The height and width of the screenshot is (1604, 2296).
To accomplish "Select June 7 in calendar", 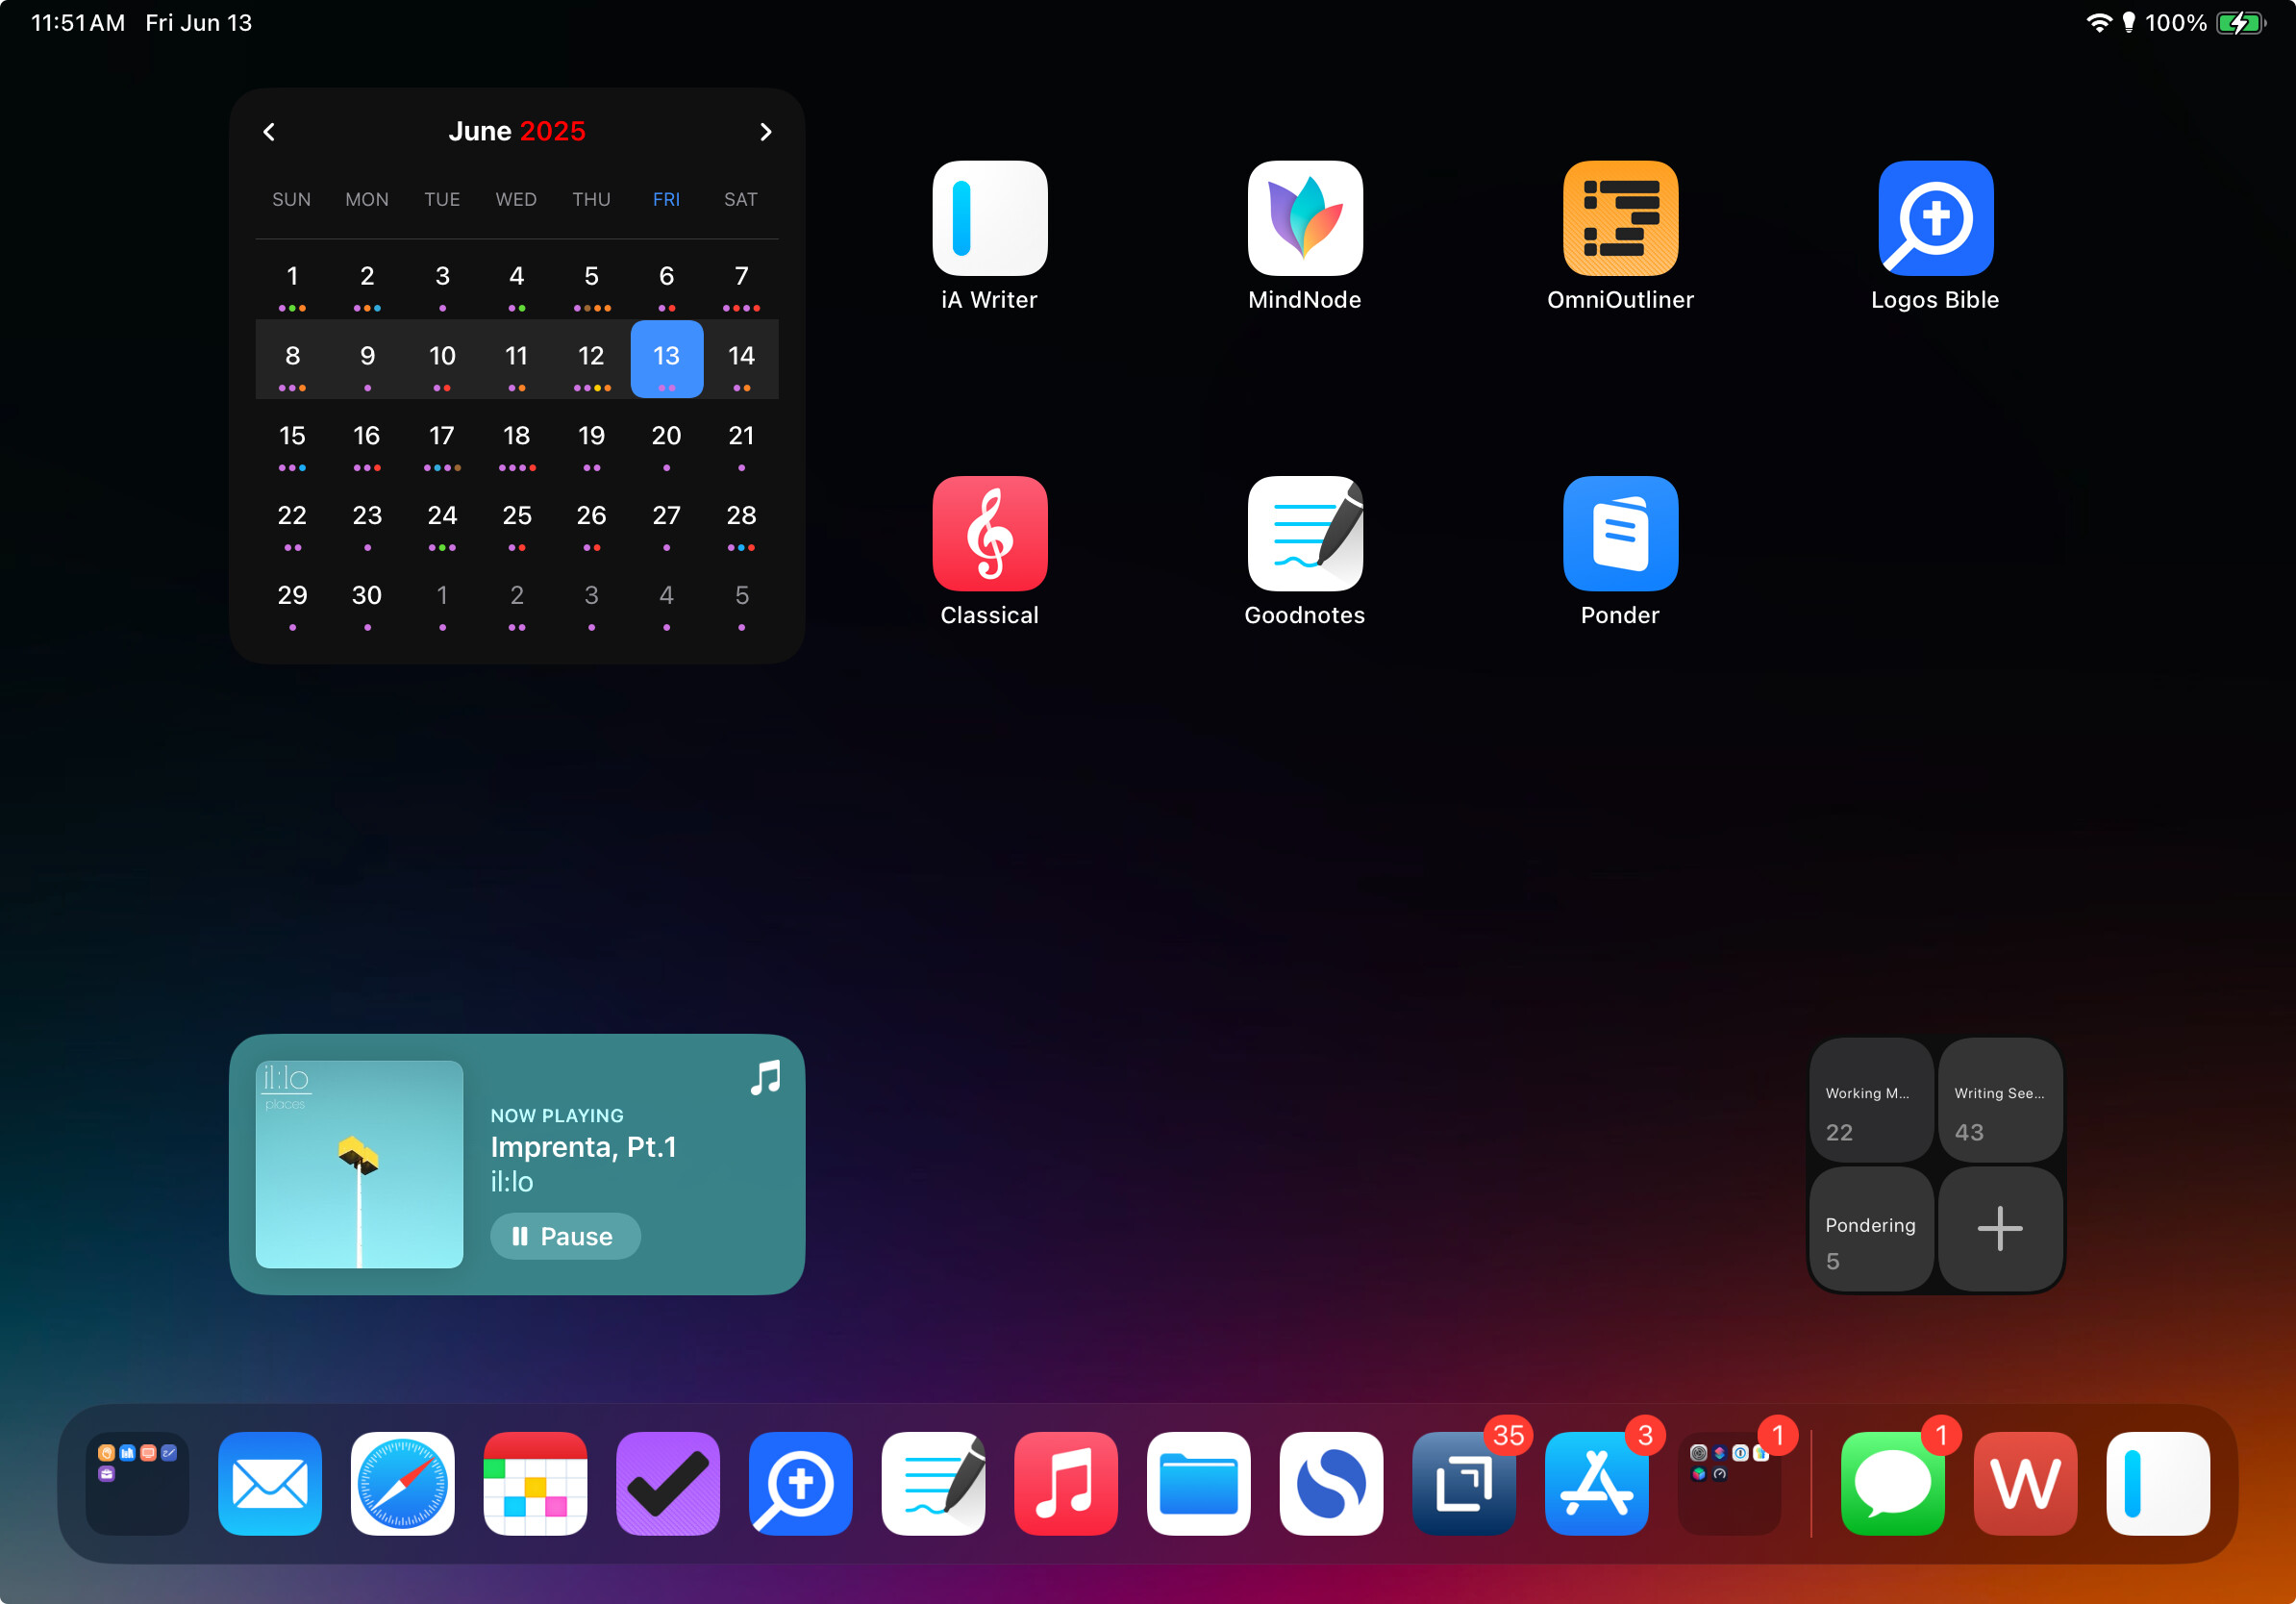I will pos(741,280).
